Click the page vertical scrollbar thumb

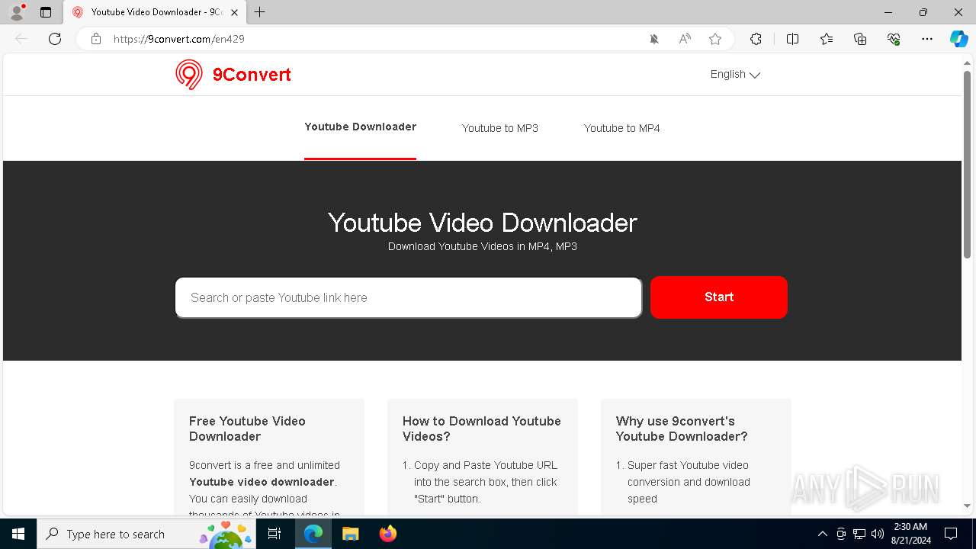[x=967, y=164]
